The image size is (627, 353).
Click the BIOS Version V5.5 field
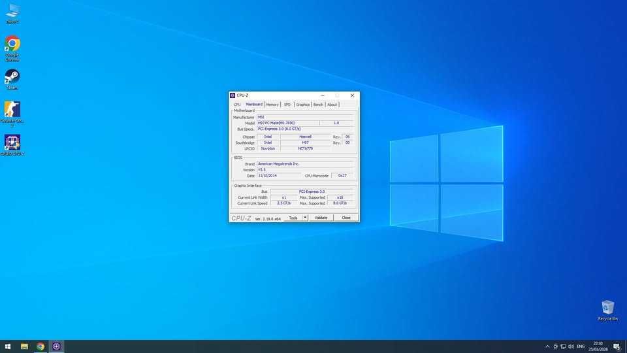point(305,170)
